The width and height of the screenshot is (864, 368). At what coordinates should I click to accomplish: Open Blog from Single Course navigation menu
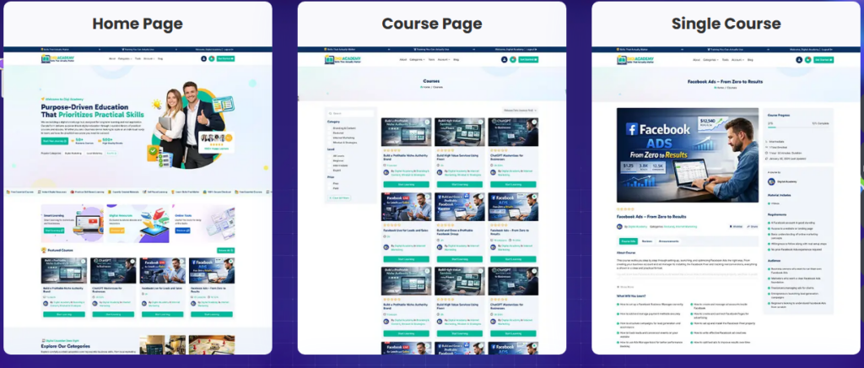pos(752,60)
